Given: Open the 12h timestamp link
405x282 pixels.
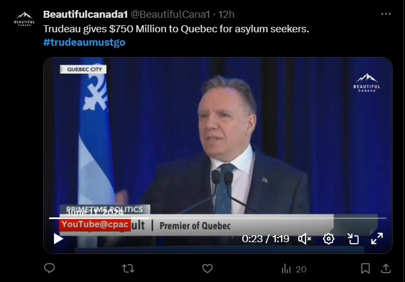Looking at the screenshot, I should click(226, 15).
